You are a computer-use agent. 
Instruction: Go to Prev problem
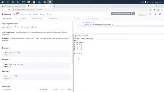(55, 89)
